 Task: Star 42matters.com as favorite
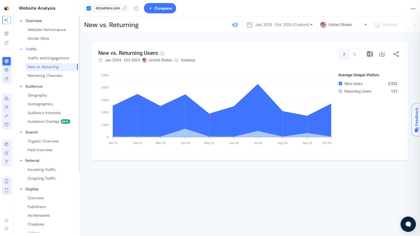tap(136, 8)
